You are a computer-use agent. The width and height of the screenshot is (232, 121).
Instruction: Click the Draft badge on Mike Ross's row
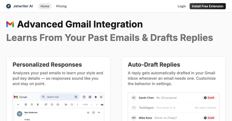pyautogui.click(x=209, y=118)
